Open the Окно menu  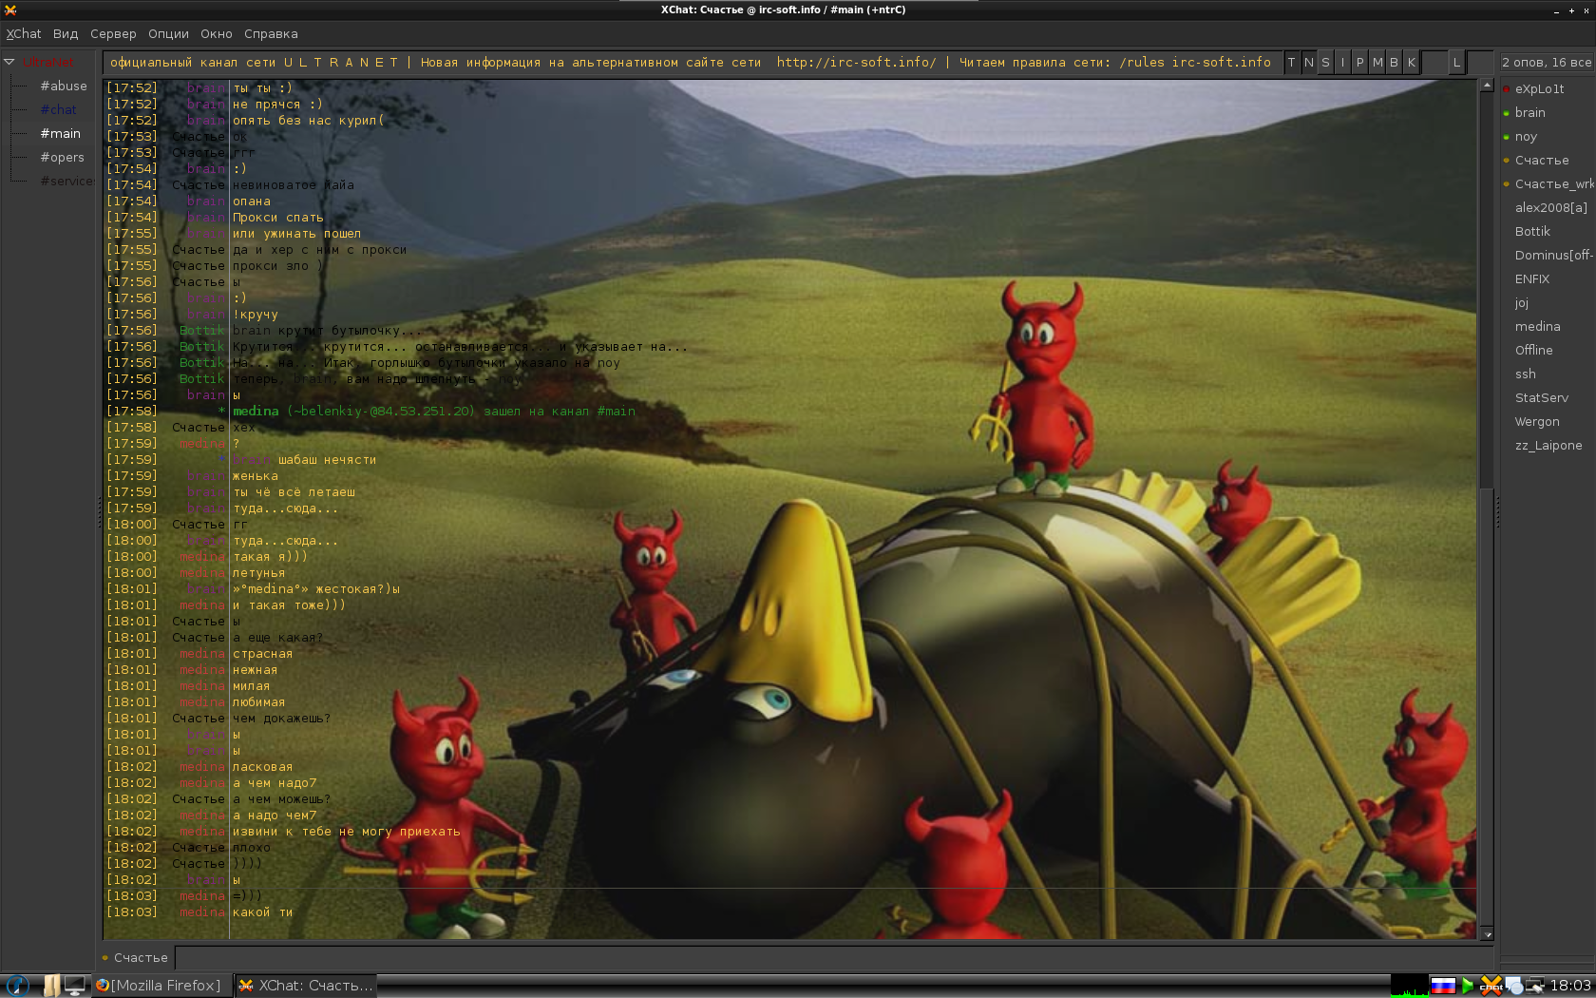217,33
